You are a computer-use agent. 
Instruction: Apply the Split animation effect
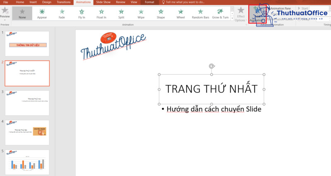[121, 13]
